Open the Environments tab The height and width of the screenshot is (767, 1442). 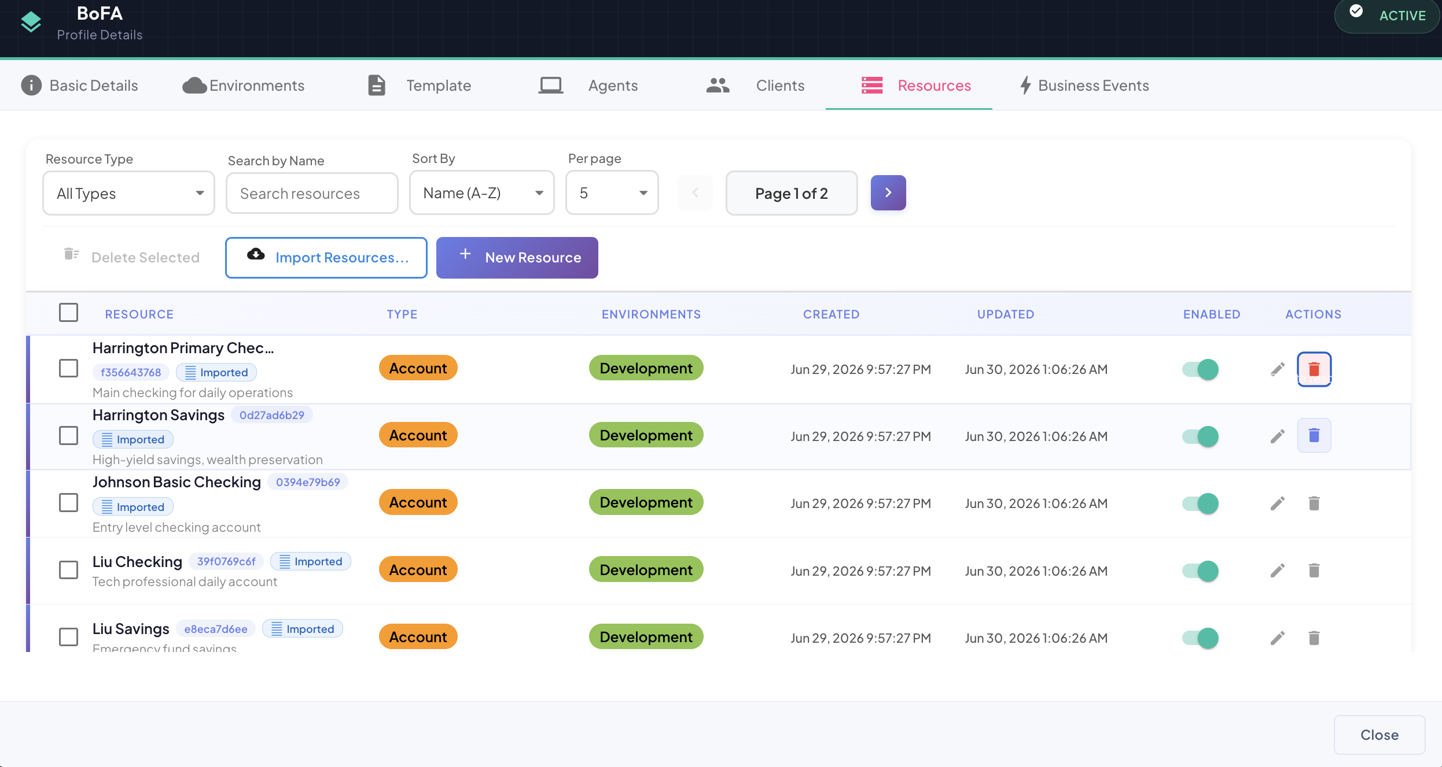[243, 86]
